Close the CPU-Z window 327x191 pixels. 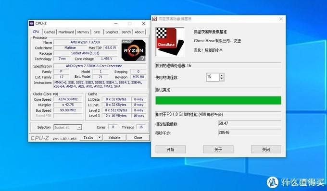pyautogui.click(x=144, y=24)
